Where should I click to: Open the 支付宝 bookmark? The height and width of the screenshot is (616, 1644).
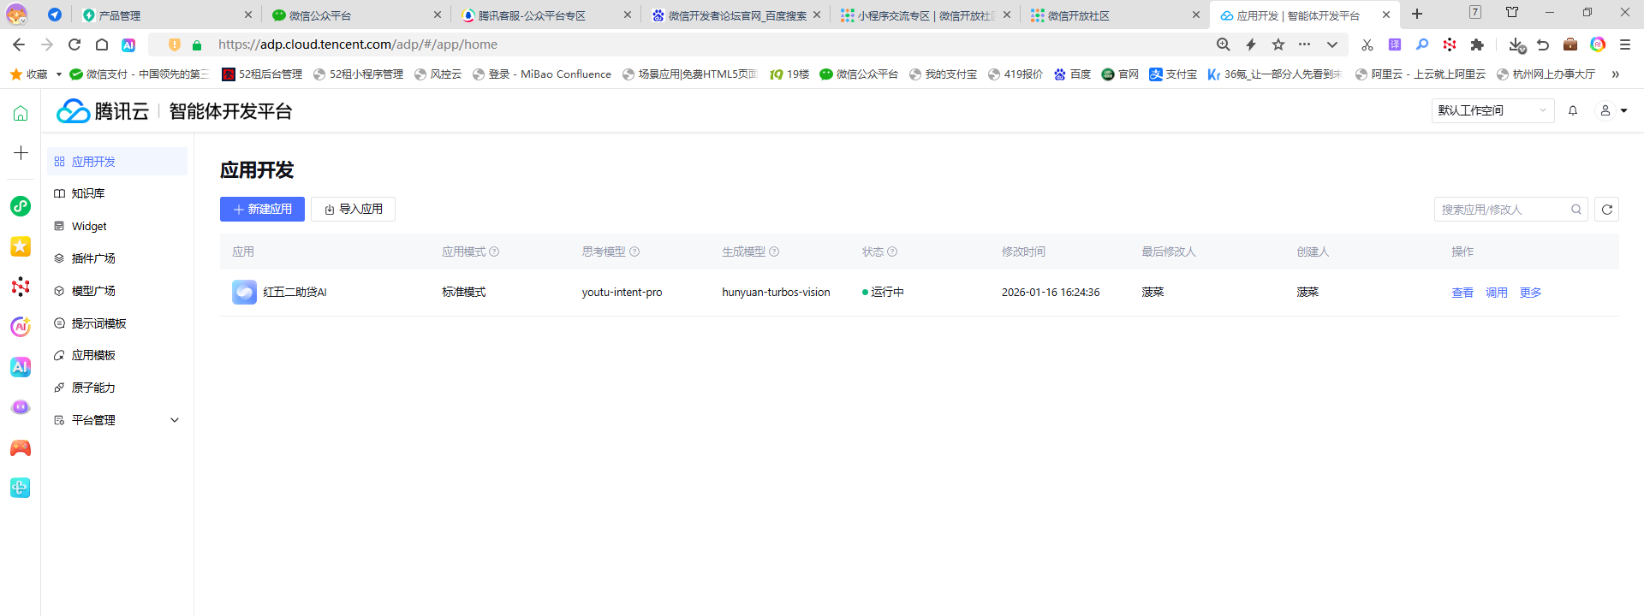(x=1173, y=74)
